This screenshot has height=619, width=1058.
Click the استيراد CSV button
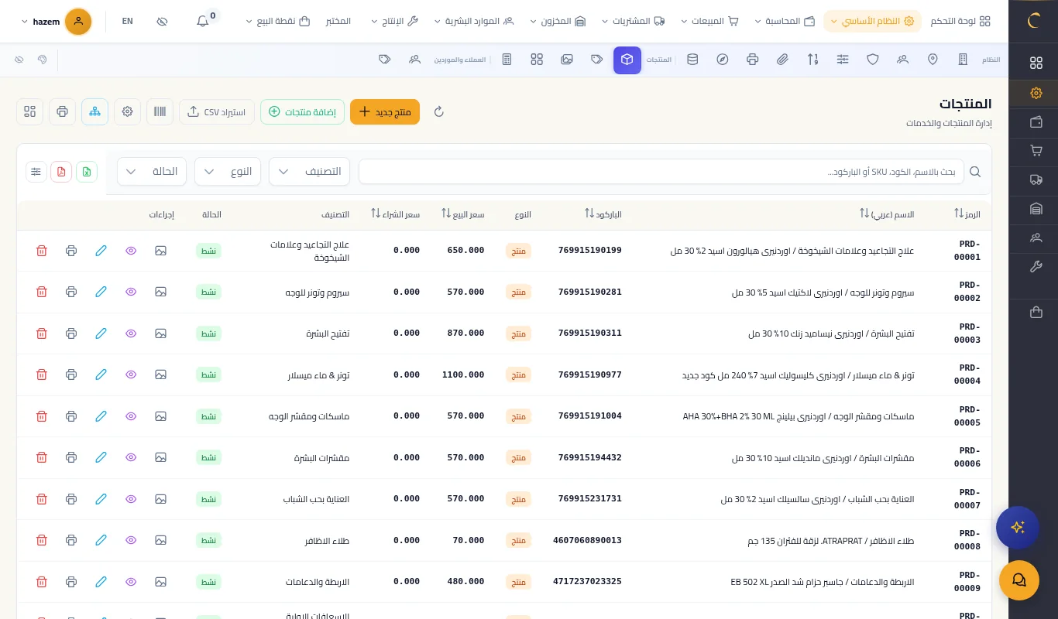point(217,111)
